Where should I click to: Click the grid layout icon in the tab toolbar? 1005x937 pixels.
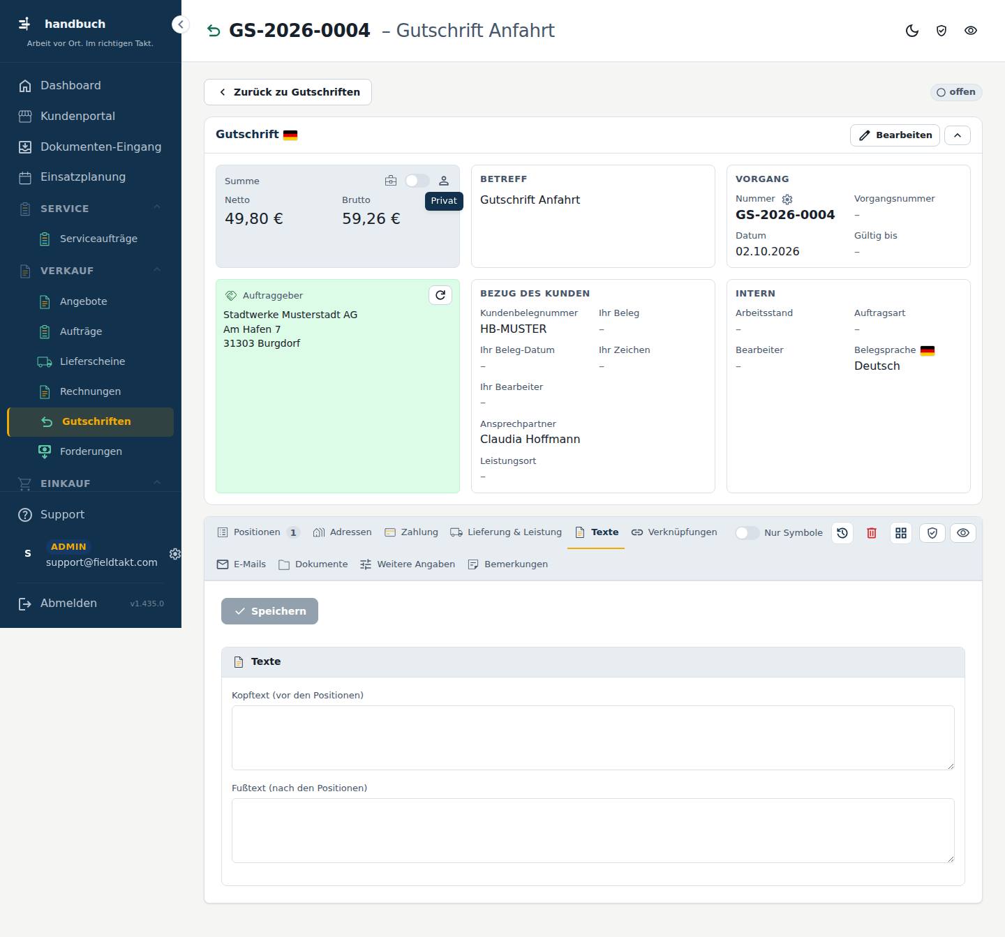pyautogui.click(x=901, y=533)
